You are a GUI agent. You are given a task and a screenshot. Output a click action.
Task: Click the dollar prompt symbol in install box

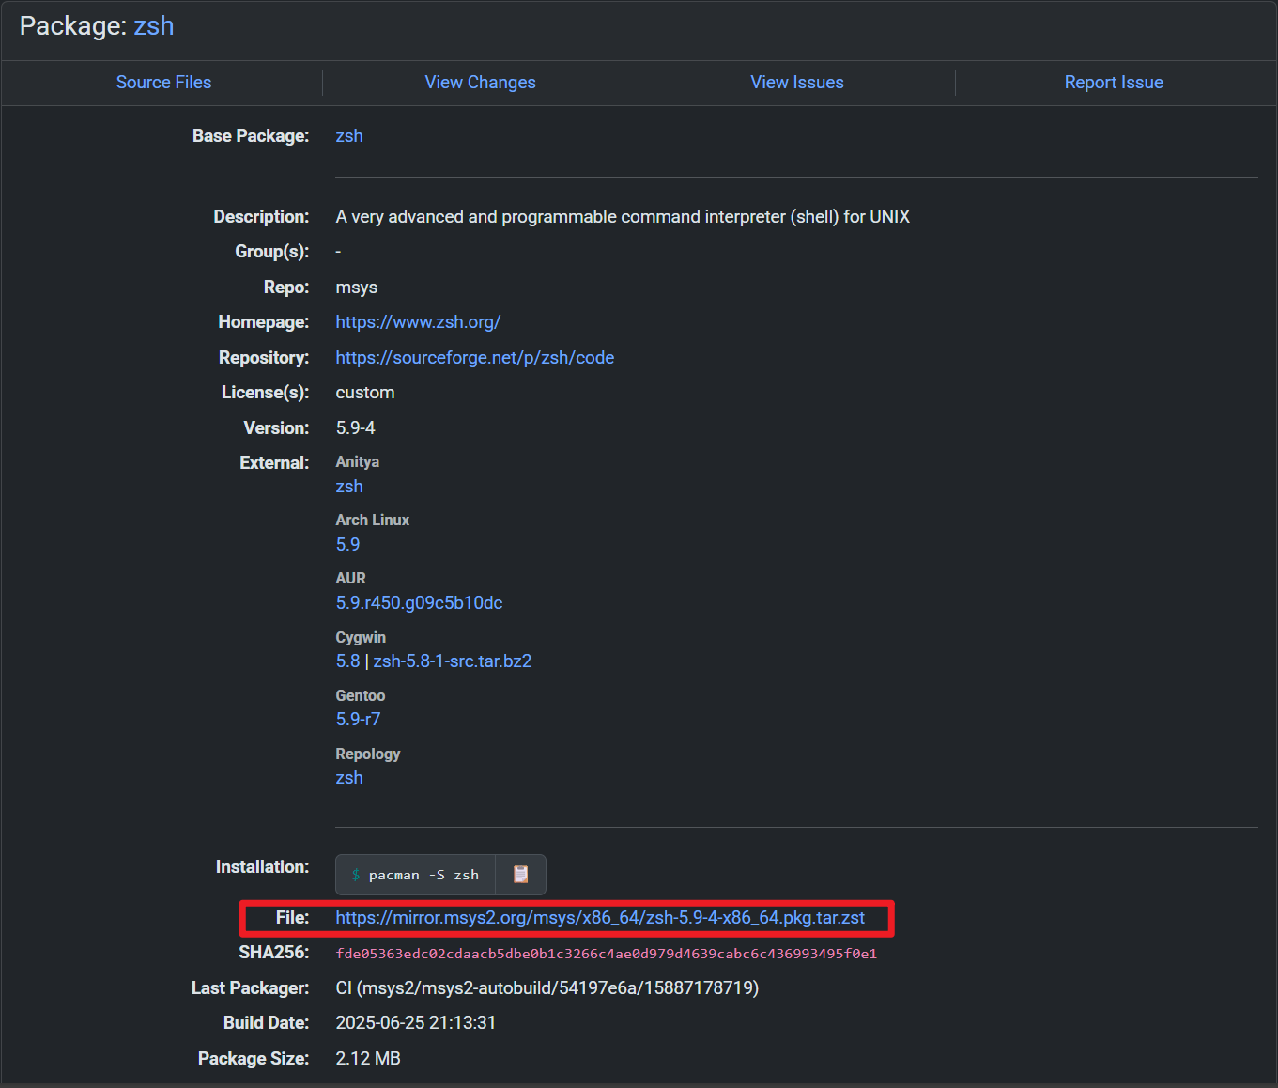[356, 875]
